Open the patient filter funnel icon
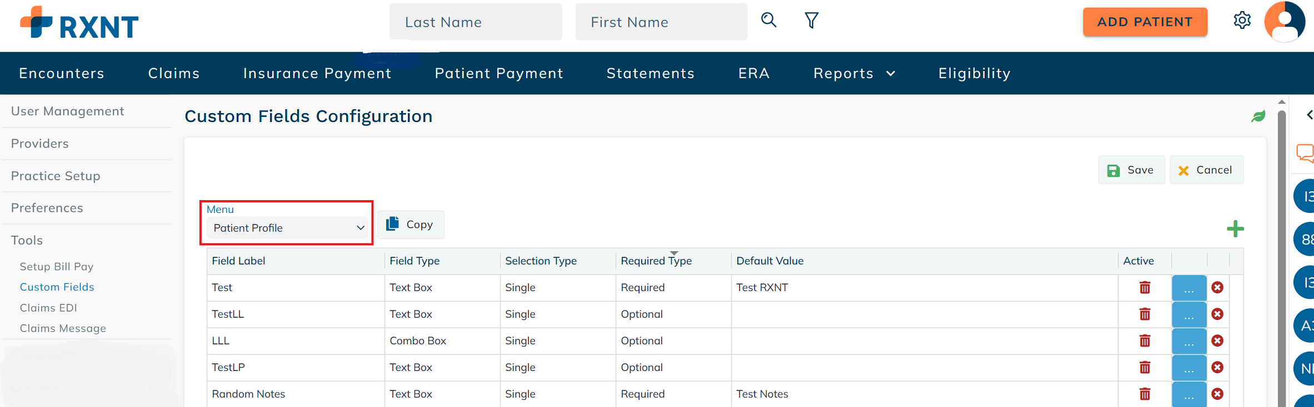The width and height of the screenshot is (1314, 407). (811, 21)
